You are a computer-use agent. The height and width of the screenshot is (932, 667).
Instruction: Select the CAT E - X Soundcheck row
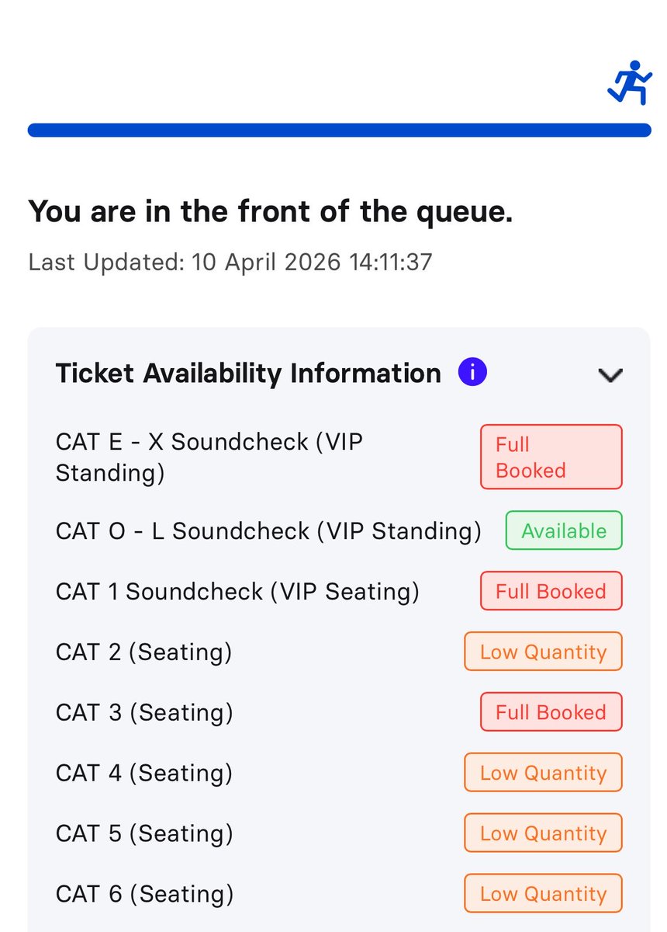pyautogui.click(x=209, y=457)
